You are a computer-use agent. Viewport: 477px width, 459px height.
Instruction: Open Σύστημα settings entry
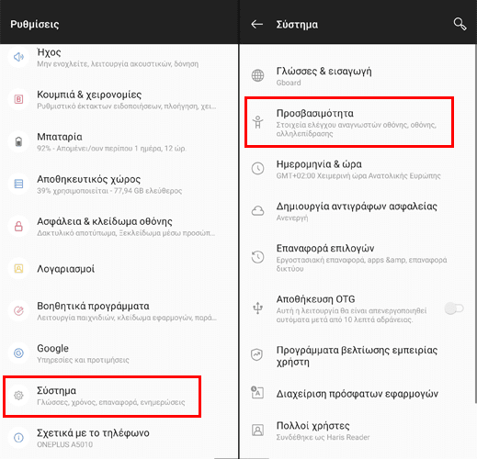102,397
